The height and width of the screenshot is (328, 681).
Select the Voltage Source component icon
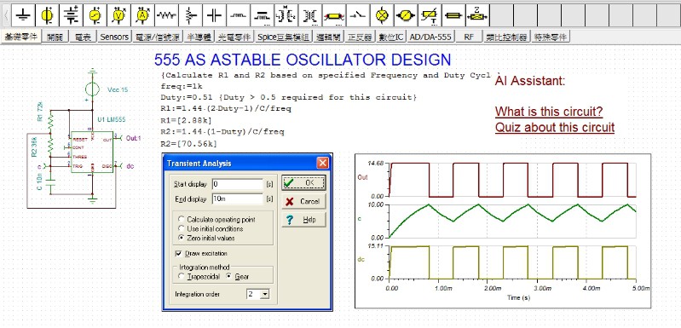pyautogui.click(x=47, y=15)
